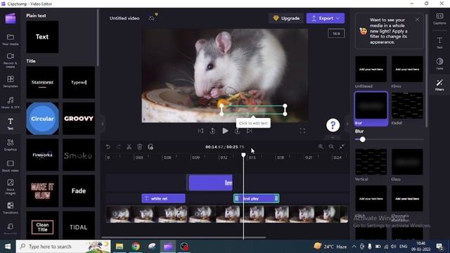The image size is (450, 253).
Task: Add the plain Text style
Action: 42,37
